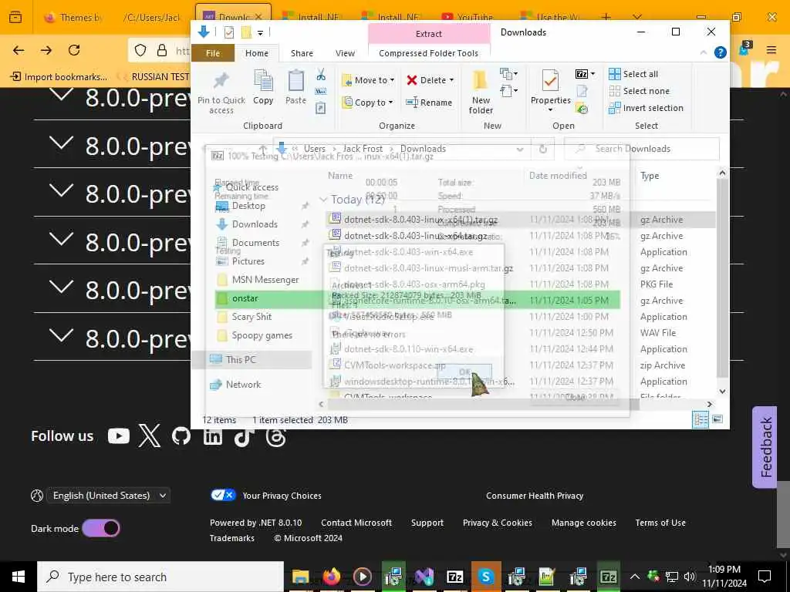This screenshot has width=790, height=592.
Task: Click the red X Delete button
Action: tap(430, 80)
